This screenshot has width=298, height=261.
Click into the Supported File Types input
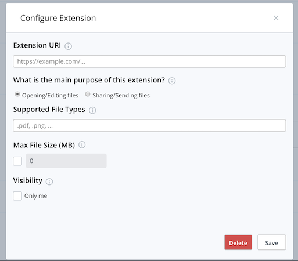tap(149, 126)
